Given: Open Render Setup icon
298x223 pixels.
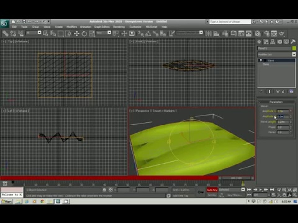Looking at the screenshot, I should [x=266, y=34].
